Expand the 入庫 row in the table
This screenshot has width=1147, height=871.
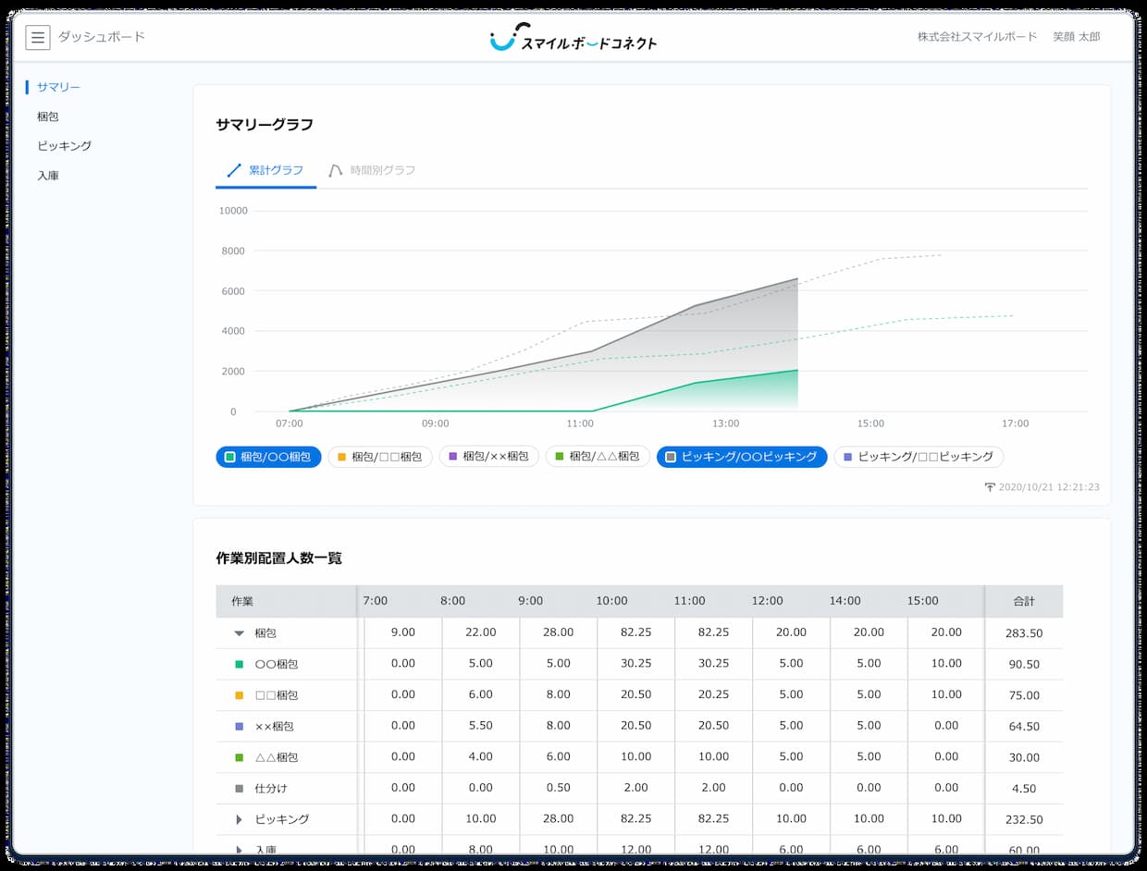coord(240,850)
